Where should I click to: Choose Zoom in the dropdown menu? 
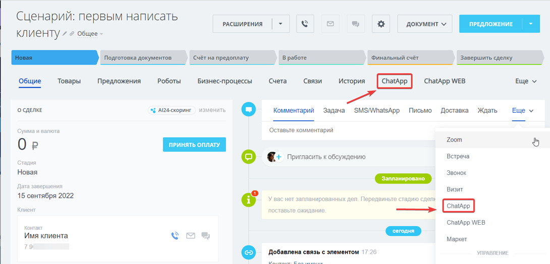454,140
